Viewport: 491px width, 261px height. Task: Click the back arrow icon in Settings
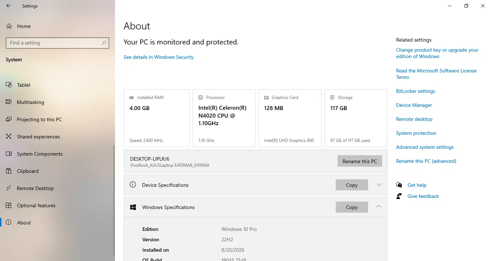pyautogui.click(x=9, y=6)
